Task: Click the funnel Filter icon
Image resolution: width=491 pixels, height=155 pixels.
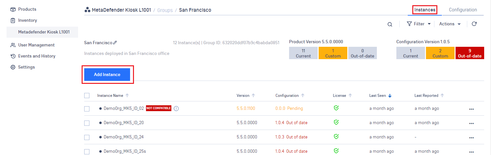Action: pos(409,24)
